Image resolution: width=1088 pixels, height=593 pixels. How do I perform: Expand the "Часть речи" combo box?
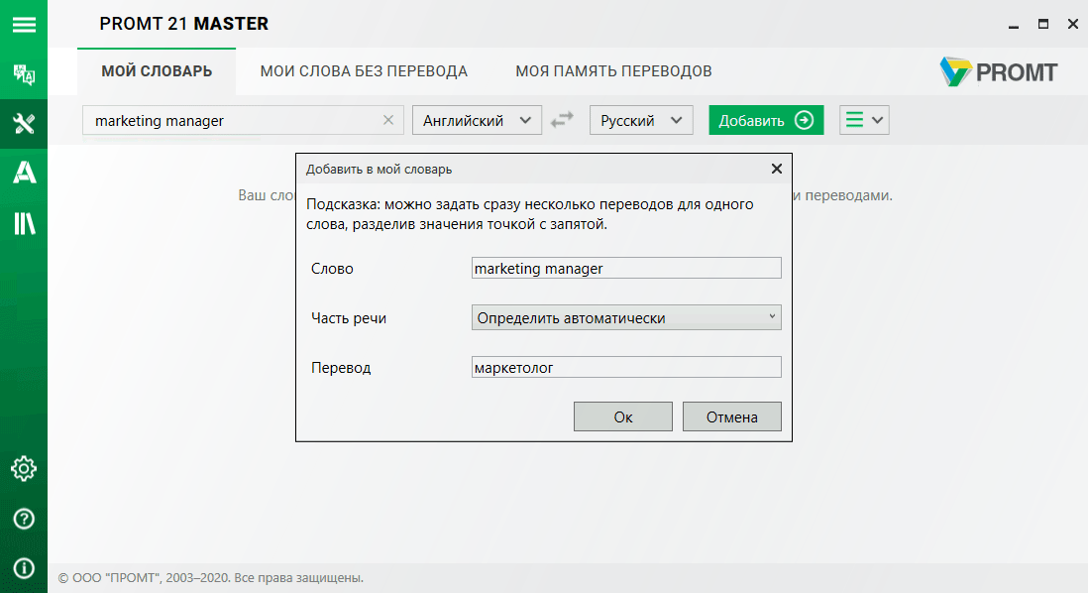coord(626,317)
